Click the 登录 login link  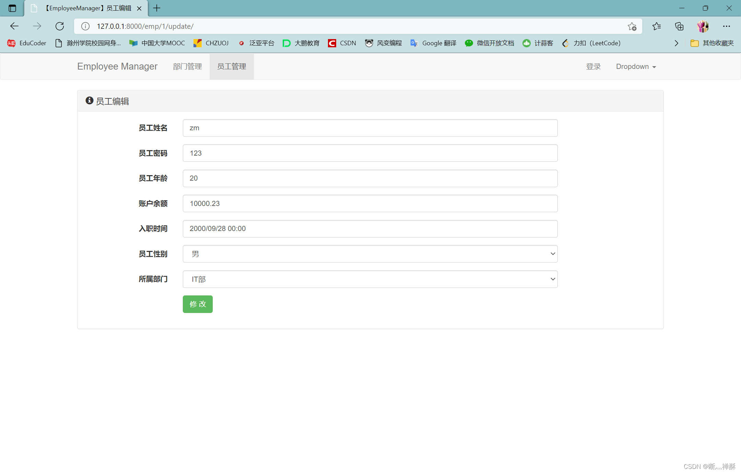593,66
